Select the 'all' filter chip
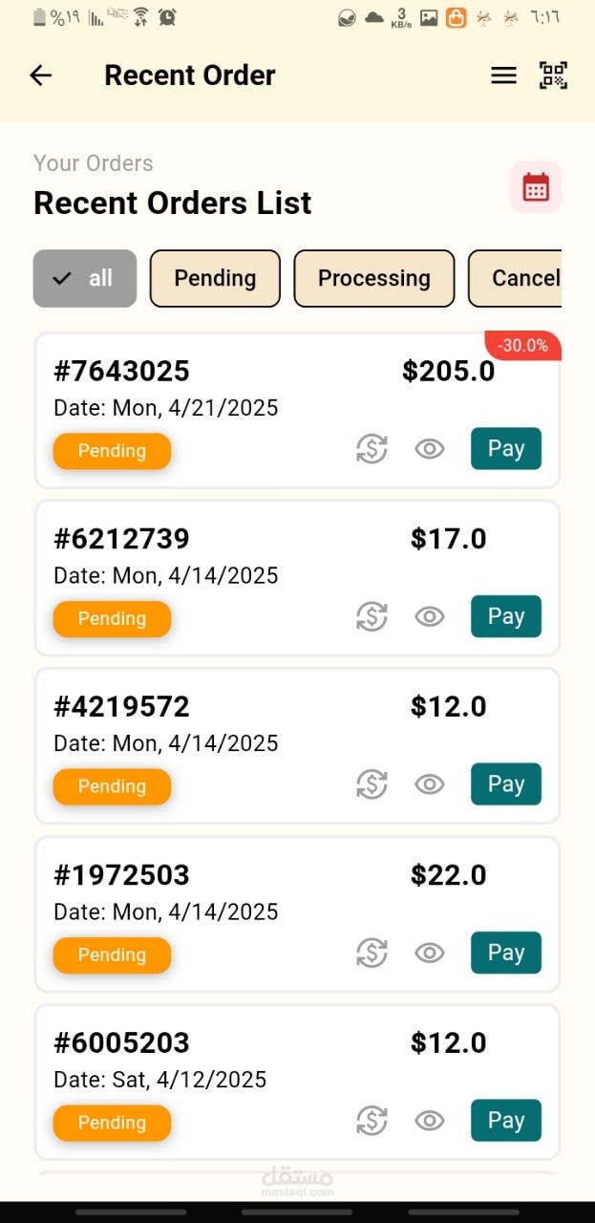Viewport: 595px width, 1223px height. click(85, 278)
